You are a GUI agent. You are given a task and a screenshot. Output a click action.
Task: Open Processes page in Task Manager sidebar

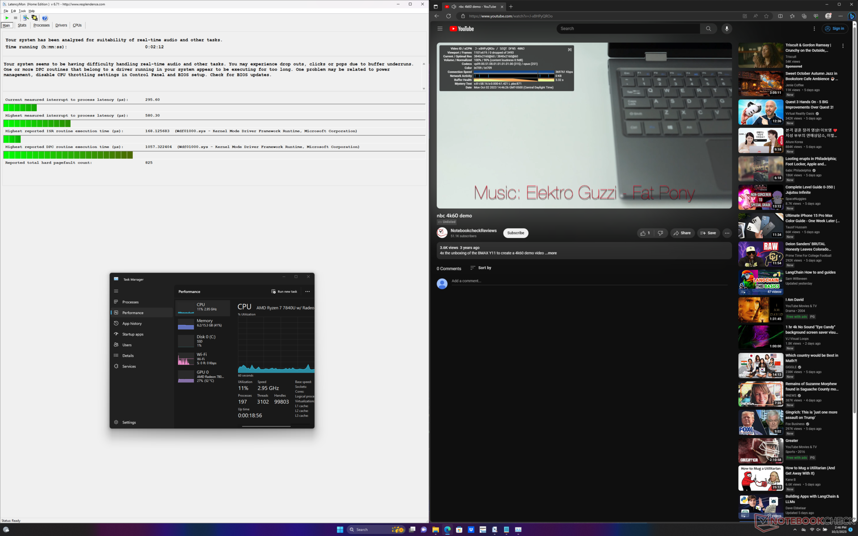(x=142, y=302)
